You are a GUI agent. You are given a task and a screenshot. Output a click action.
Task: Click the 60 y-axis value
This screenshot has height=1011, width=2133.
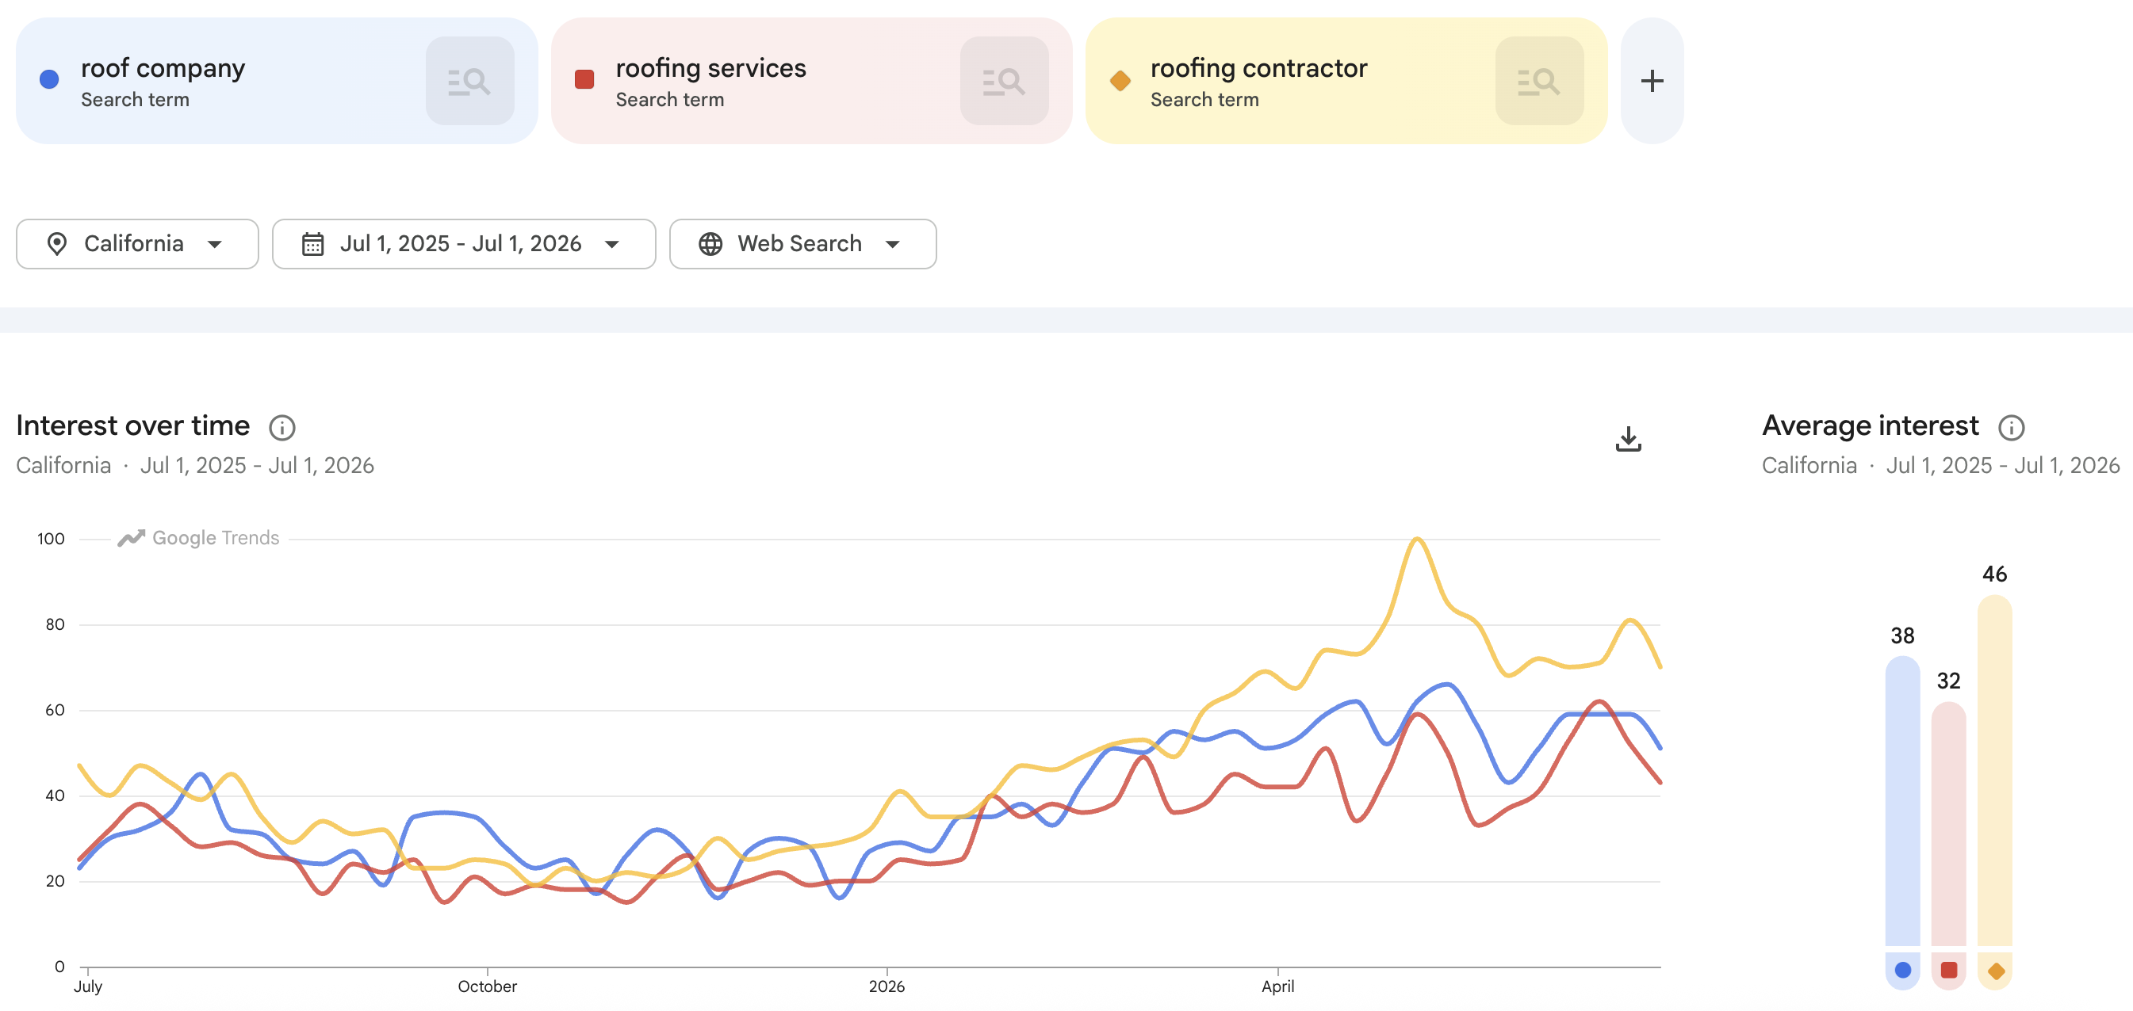tap(55, 710)
